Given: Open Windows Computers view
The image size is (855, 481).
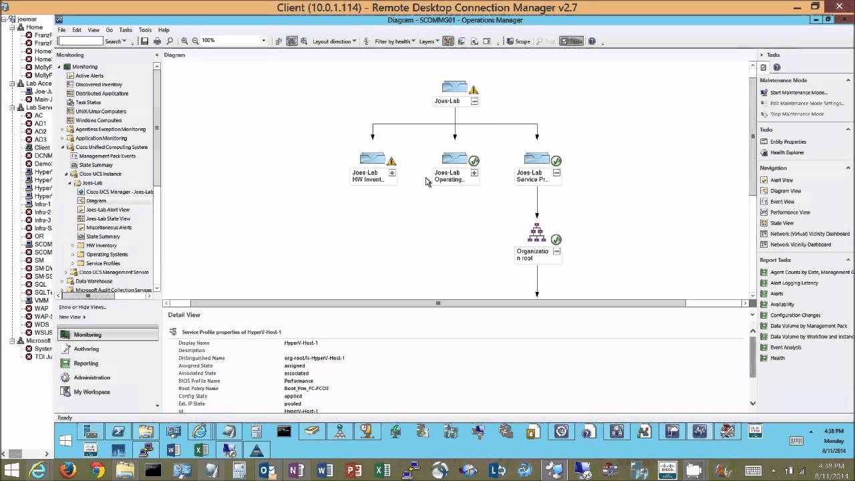Looking at the screenshot, I should pos(99,120).
